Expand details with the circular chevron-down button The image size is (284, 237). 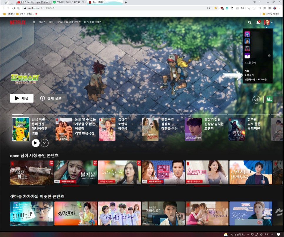click(x=45, y=143)
